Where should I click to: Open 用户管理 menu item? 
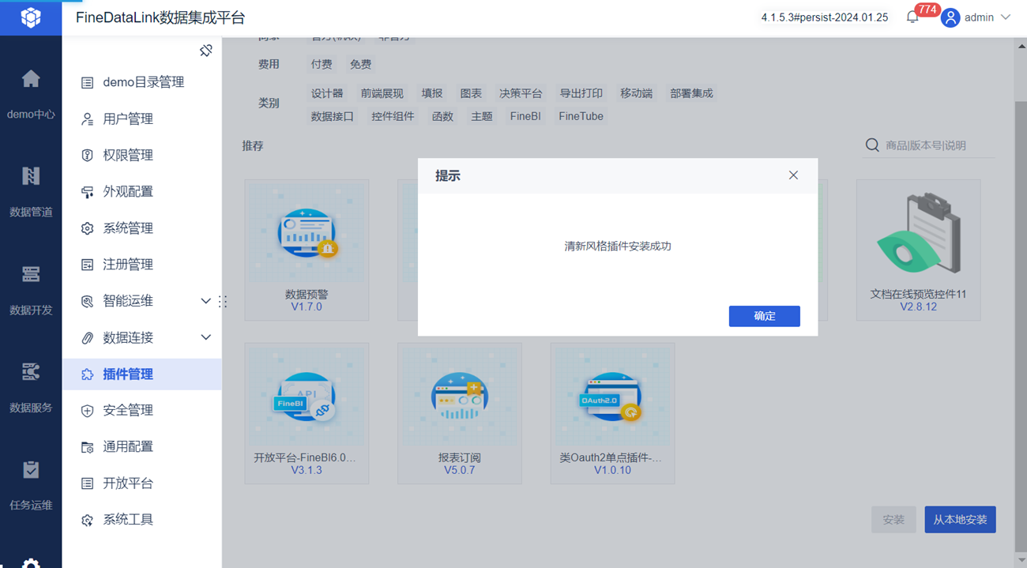point(141,118)
